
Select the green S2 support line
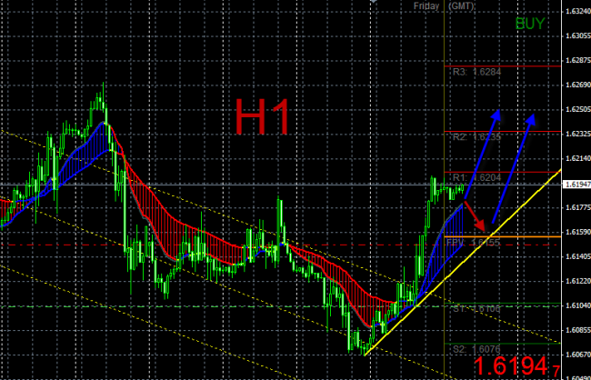[x=503, y=344]
